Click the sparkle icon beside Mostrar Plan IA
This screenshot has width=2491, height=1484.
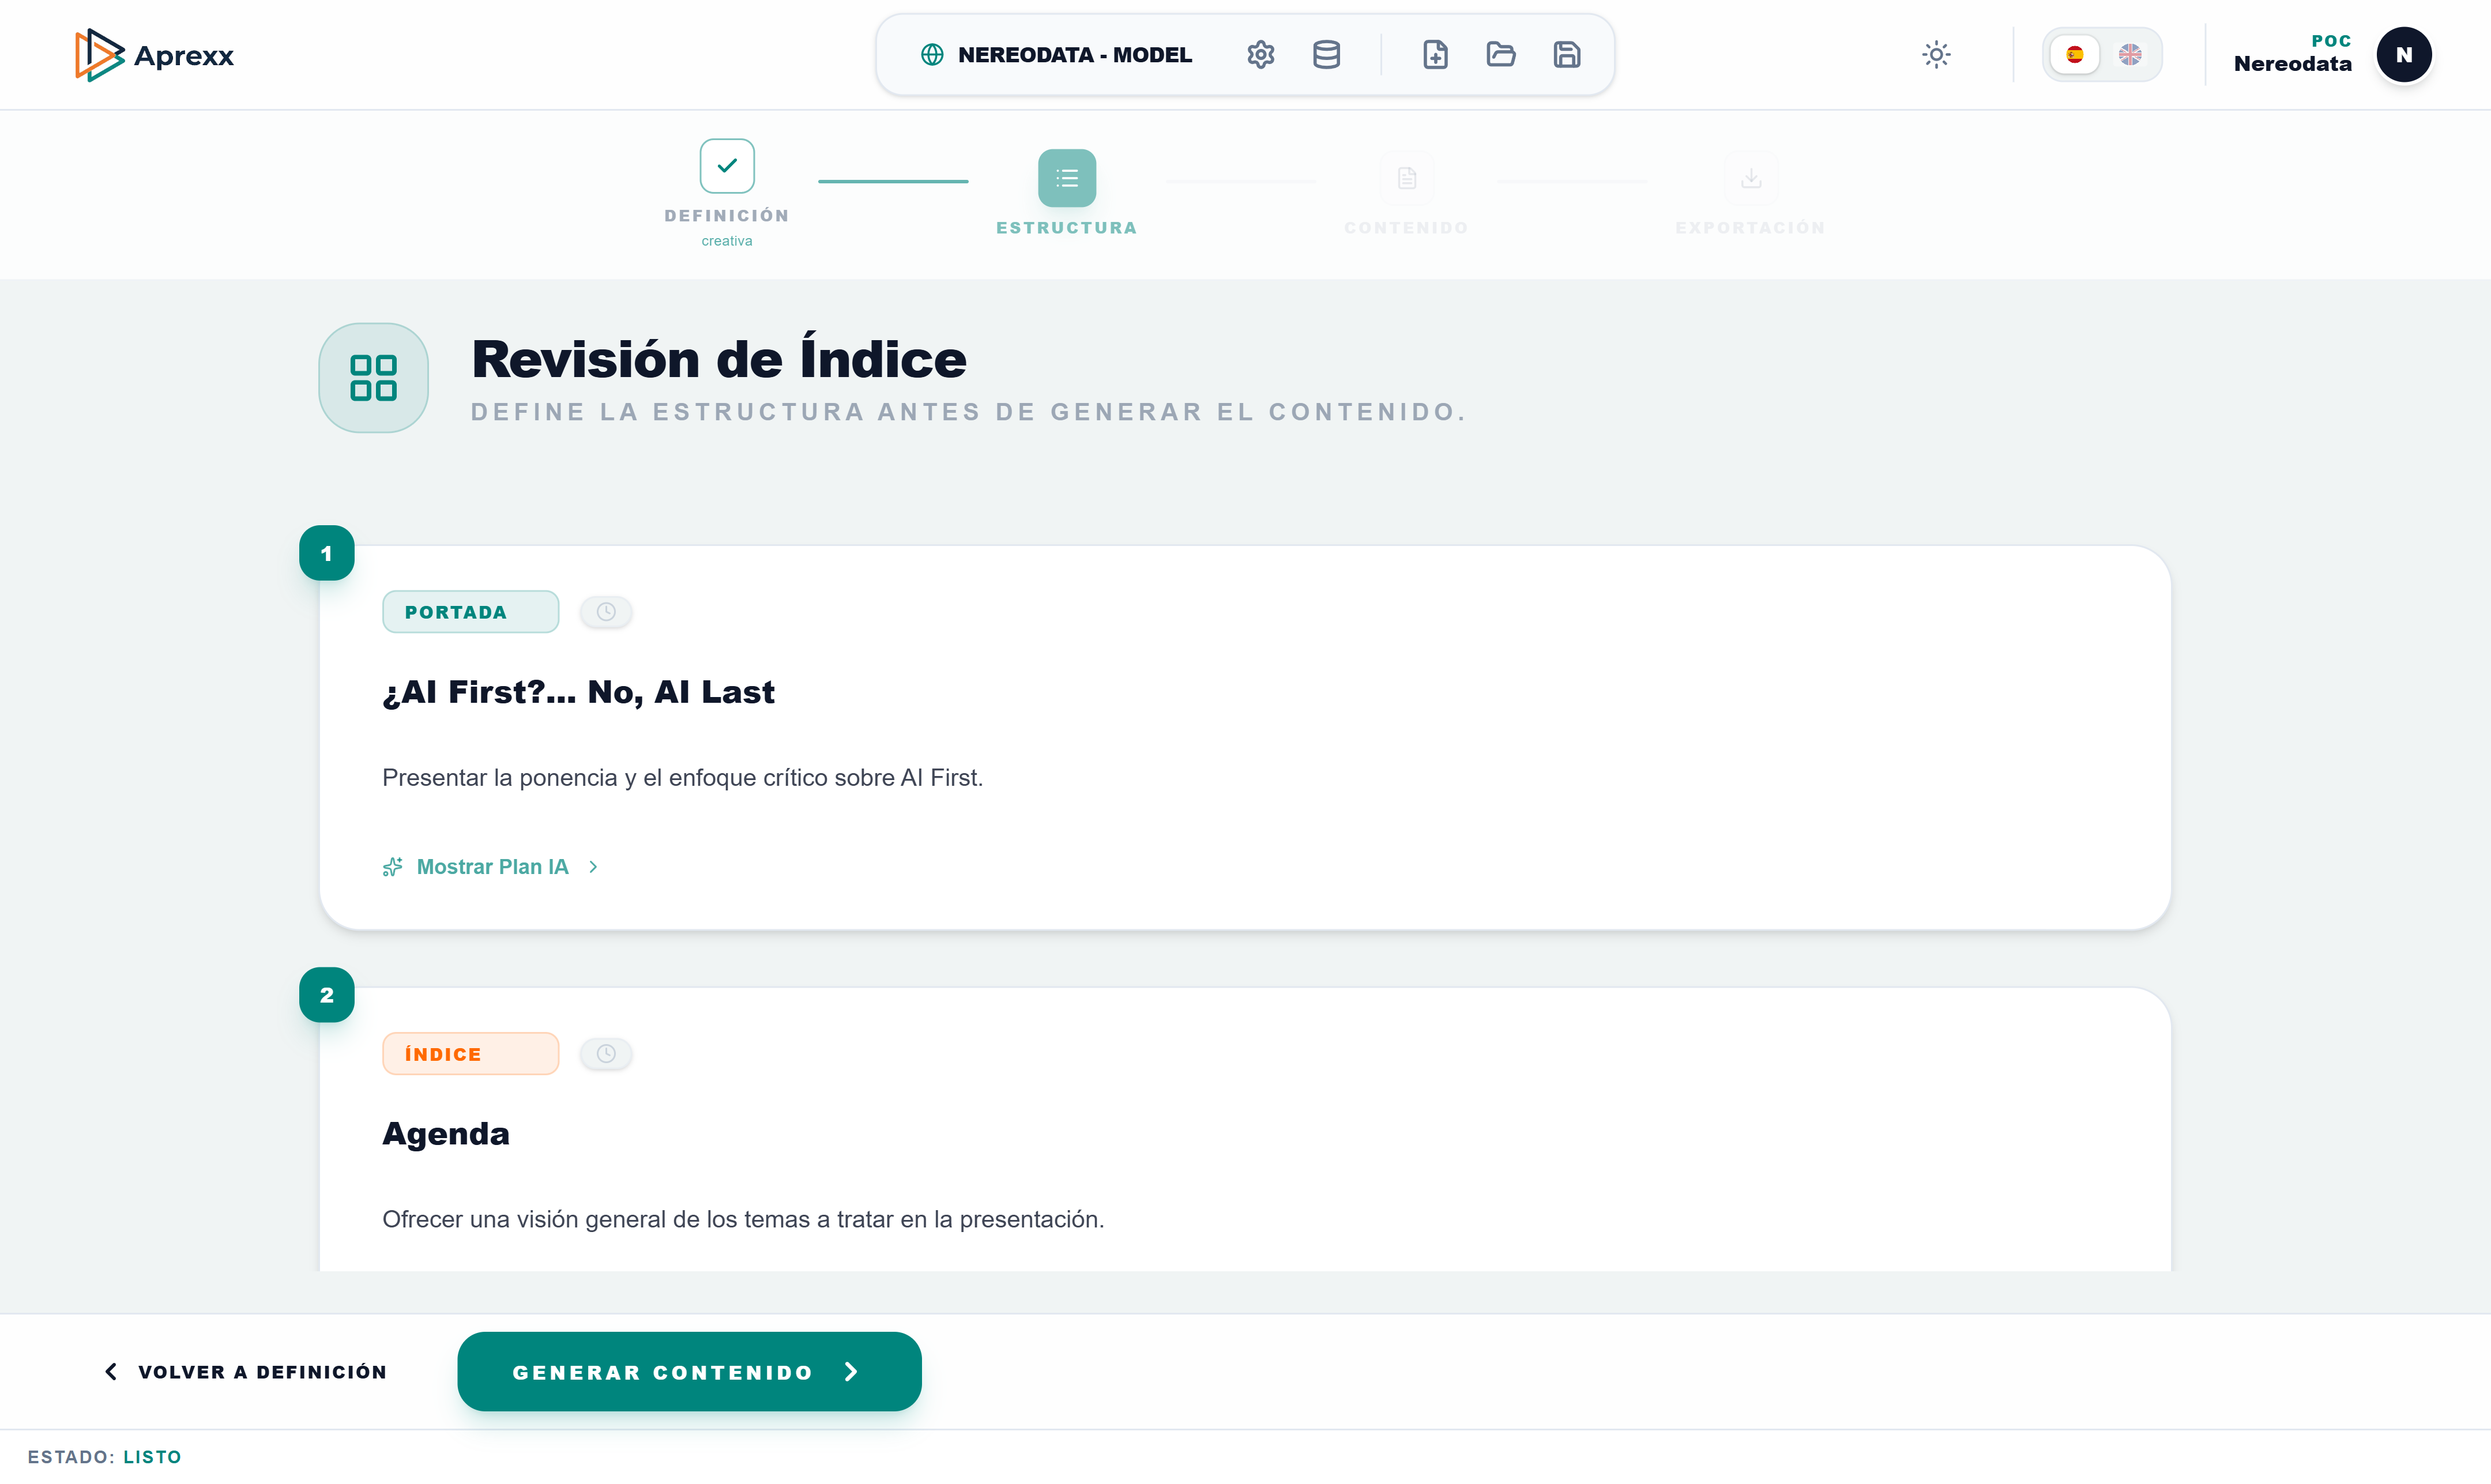[392, 867]
